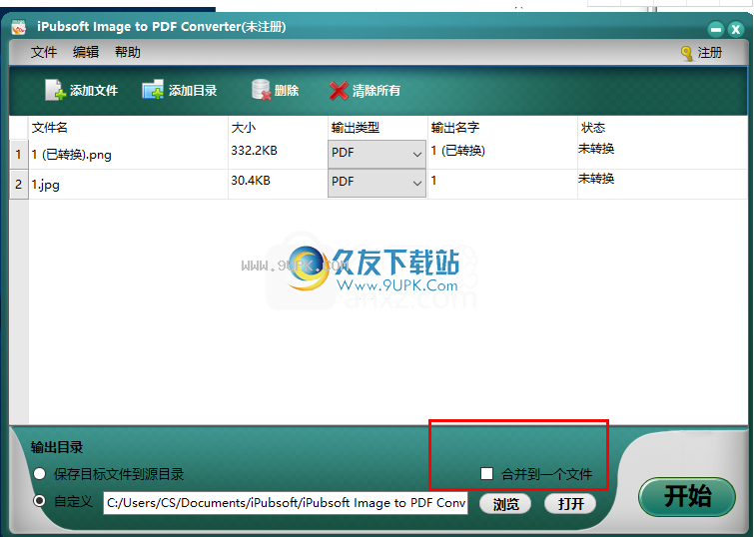Click the file name 1 (已转换).png
This screenshot has height=537, width=754.
point(72,155)
